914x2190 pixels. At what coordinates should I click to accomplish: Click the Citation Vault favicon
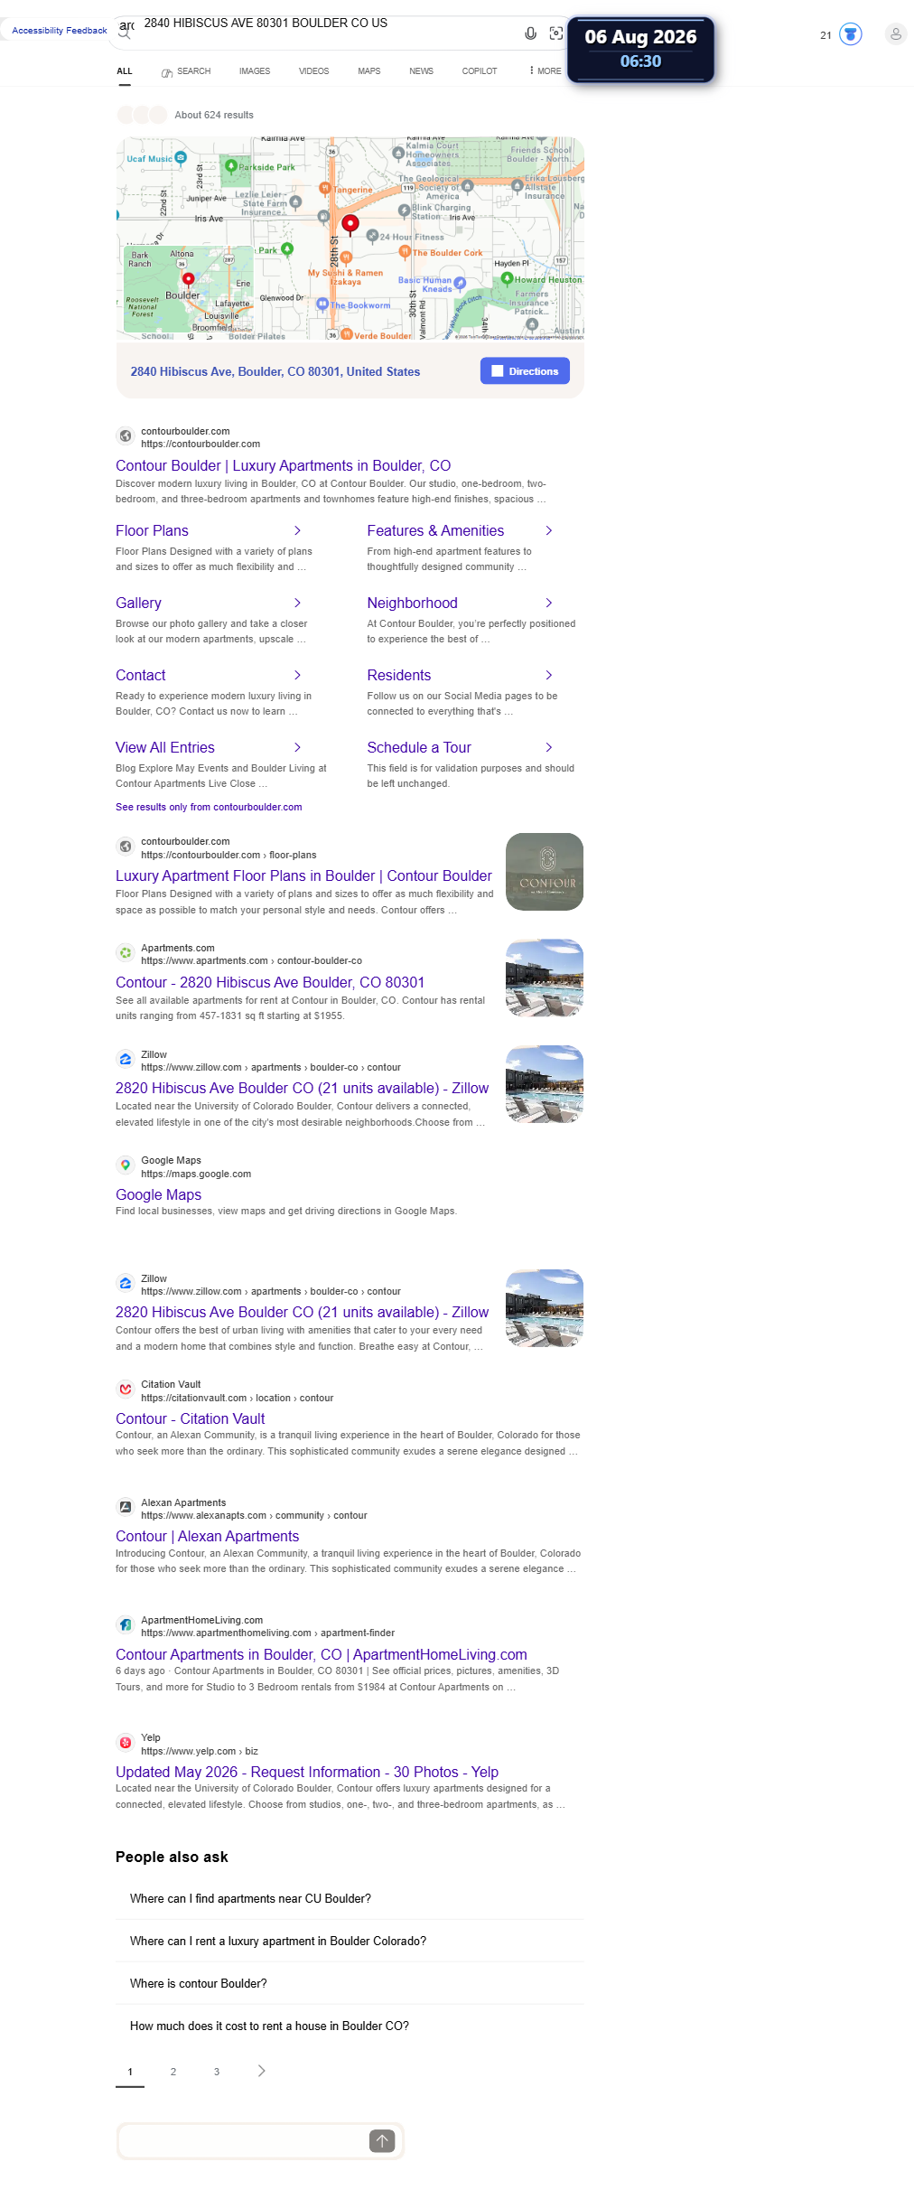[x=126, y=1390]
